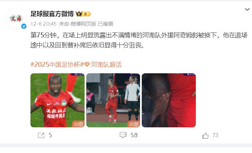
Task: Open third image of player covering face
Action: (x=169, y=100)
